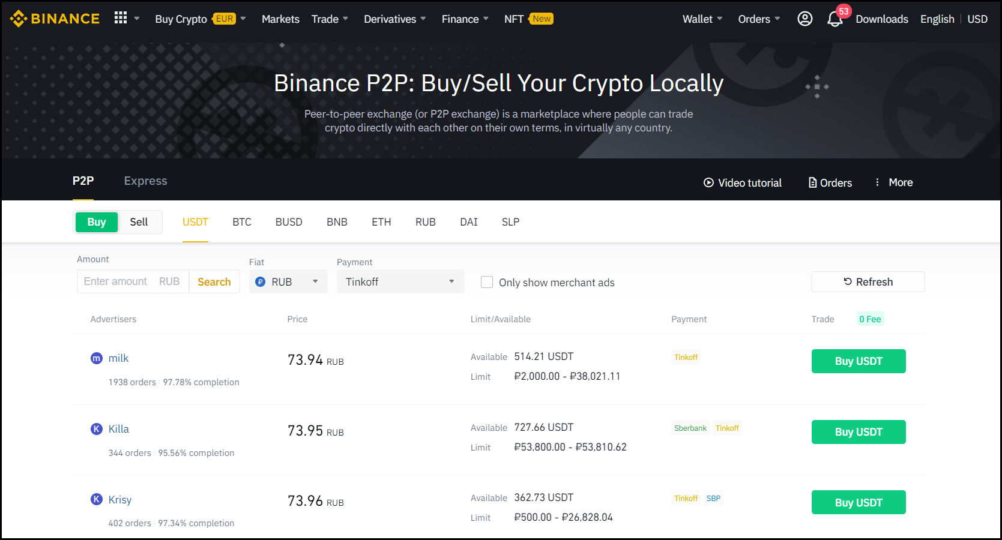The width and height of the screenshot is (1002, 540).
Task: Select the ETH crypto tab
Action: (x=381, y=222)
